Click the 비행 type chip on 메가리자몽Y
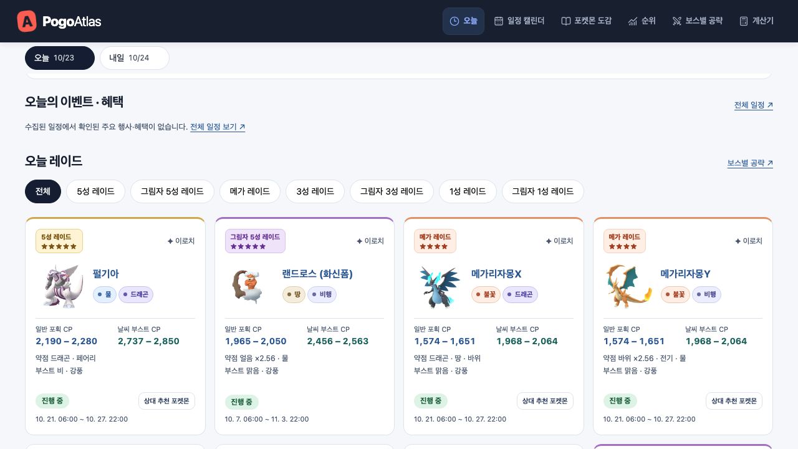 click(706, 294)
